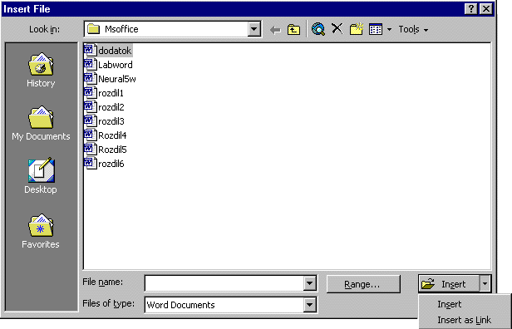
Task: Choose Insert from the popup menu
Action: [x=450, y=304]
